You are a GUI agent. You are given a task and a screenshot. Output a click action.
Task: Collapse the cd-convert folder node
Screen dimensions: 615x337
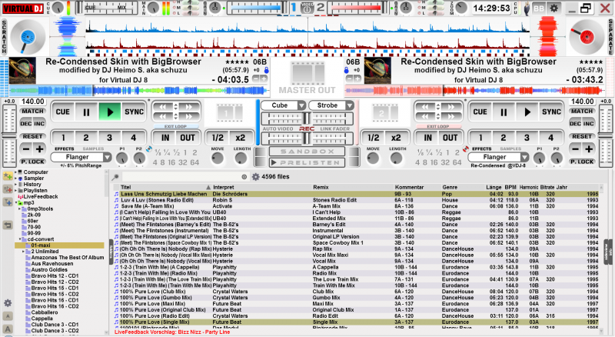pos(20,239)
